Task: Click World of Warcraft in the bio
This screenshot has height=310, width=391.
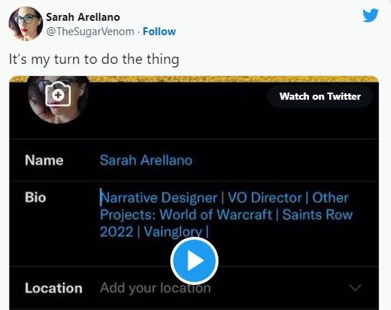Action: pyautogui.click(x=216, y=215)
